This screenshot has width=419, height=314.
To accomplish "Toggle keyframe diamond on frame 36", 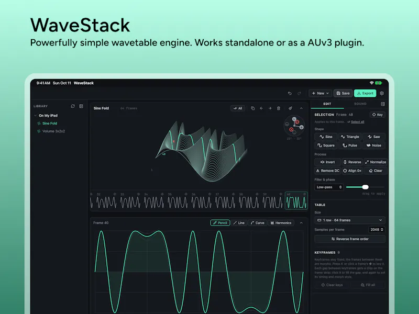I will pos(210,194).
